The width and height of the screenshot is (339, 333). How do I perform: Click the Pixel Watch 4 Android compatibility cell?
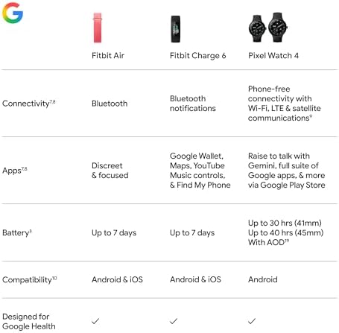coord(263,279)
